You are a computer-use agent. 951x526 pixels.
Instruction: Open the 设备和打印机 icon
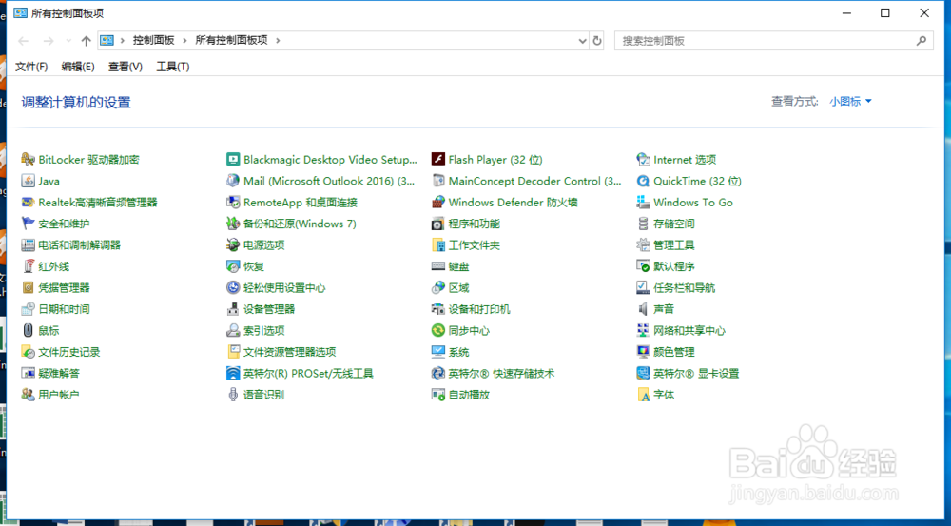(437, 309)
